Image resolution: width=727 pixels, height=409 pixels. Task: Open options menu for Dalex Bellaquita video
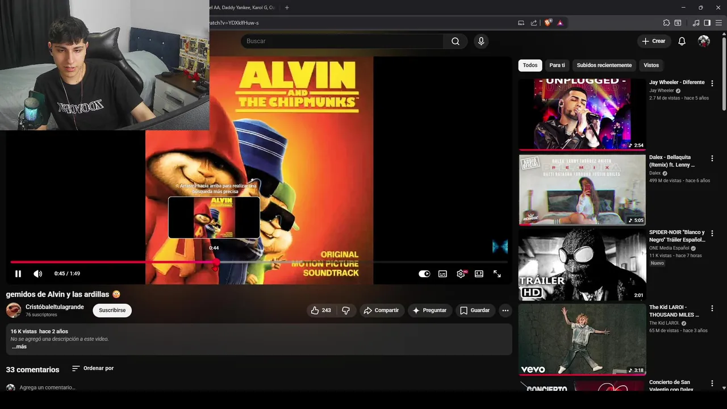[x=712, y=158]
